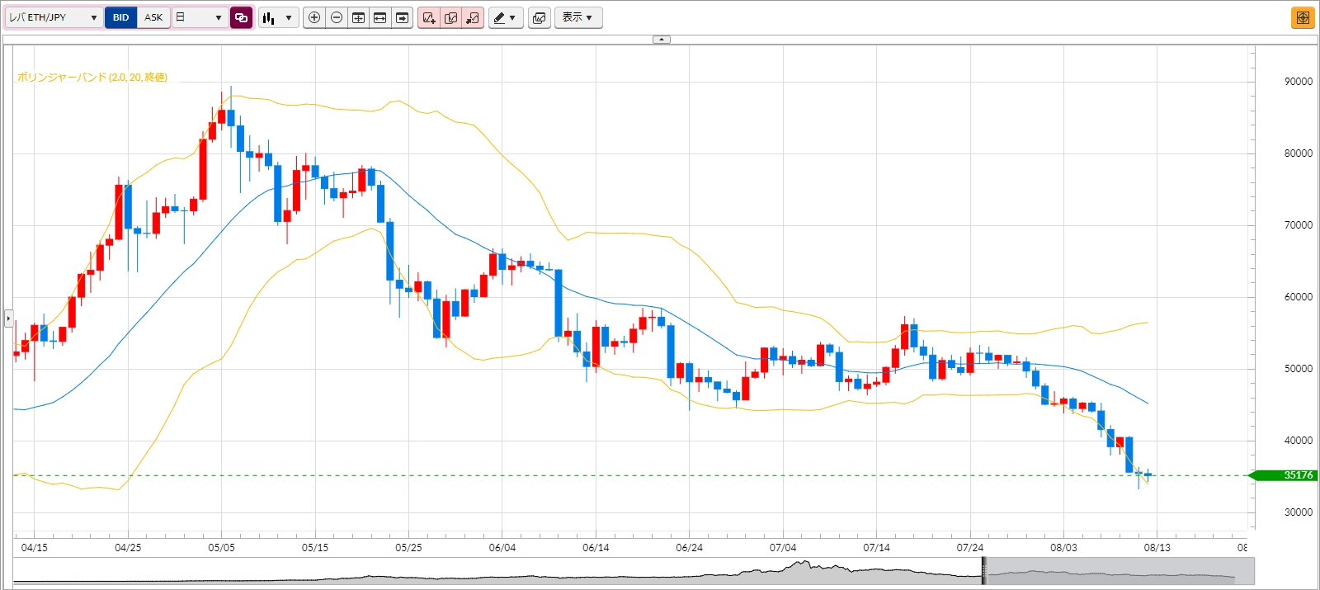Click the range navigator handle below chart

983,571
